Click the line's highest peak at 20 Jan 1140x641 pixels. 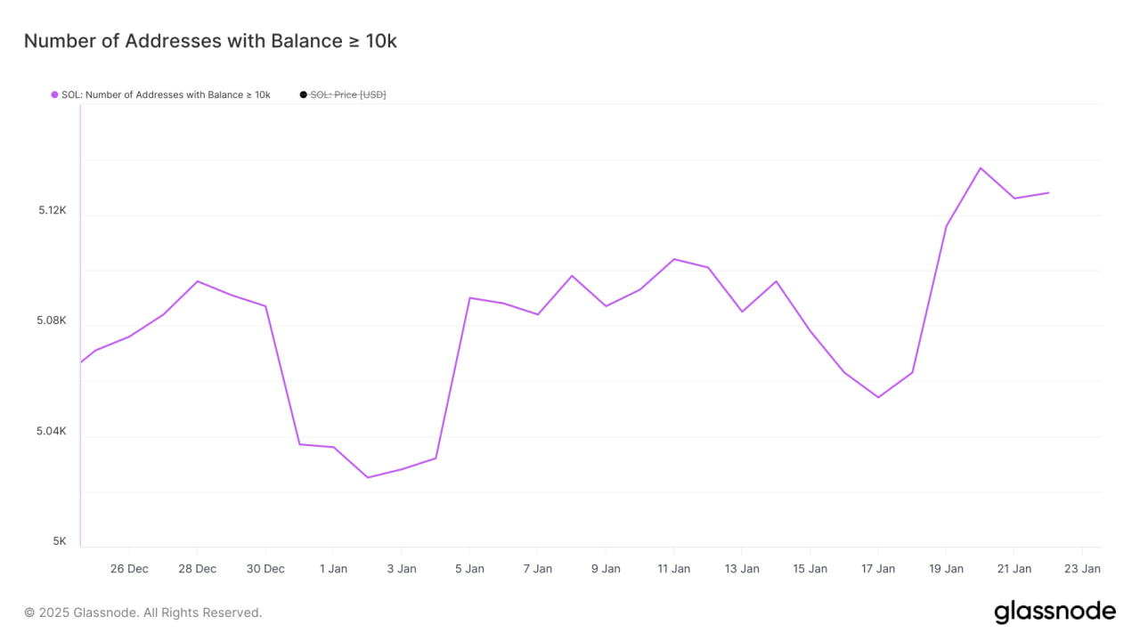(981, 167)
